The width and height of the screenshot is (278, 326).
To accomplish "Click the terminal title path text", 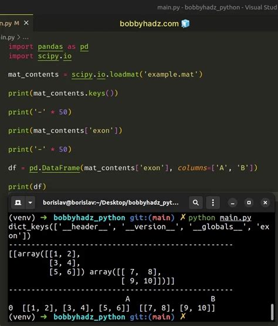I will click(x=111, y=202).
